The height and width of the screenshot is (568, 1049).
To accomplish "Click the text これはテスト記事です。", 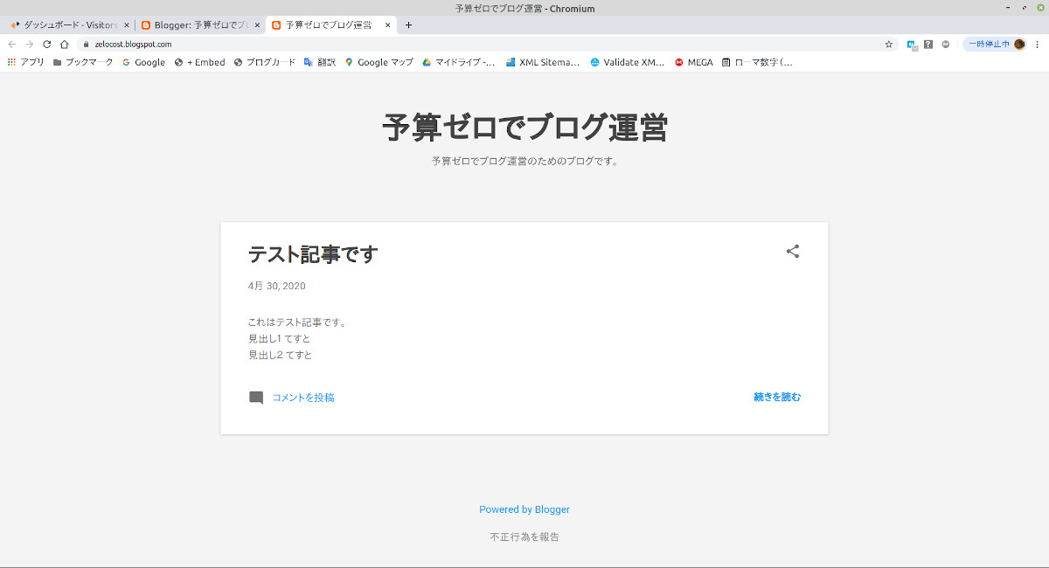I will tap(299, 322).
